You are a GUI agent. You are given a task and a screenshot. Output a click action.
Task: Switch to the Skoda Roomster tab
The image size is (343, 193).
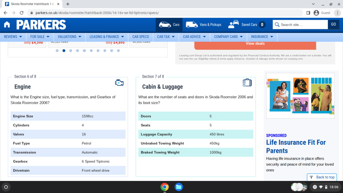coord(32,4)
